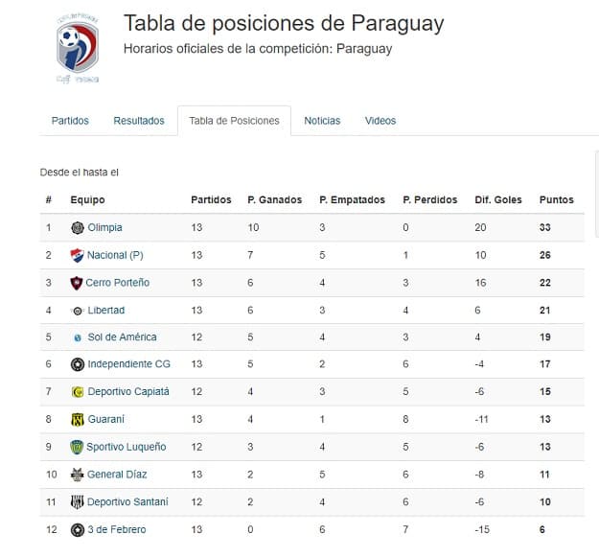599x557 pixels.
Task: Open the Resultados tab
Action: tap(139, 121)
